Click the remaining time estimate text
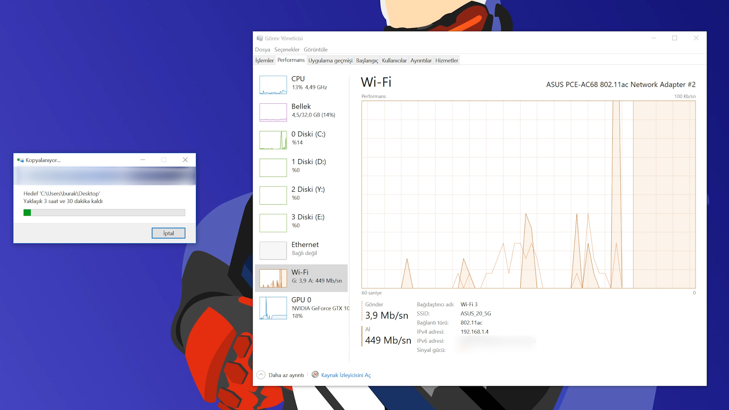This screenshot has height=410, width=729. tap(63, 201)
